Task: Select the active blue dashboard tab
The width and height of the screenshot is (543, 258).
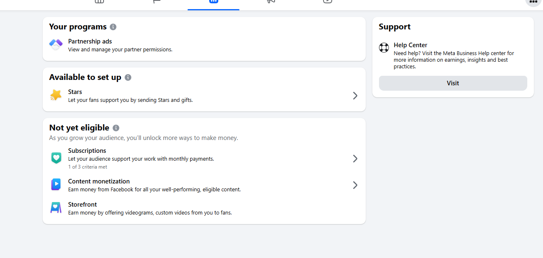Action: tap(213, 2)
